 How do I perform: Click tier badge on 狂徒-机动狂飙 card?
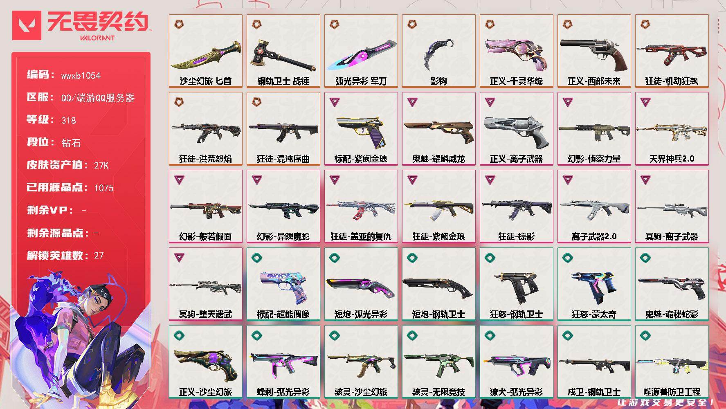645,25
